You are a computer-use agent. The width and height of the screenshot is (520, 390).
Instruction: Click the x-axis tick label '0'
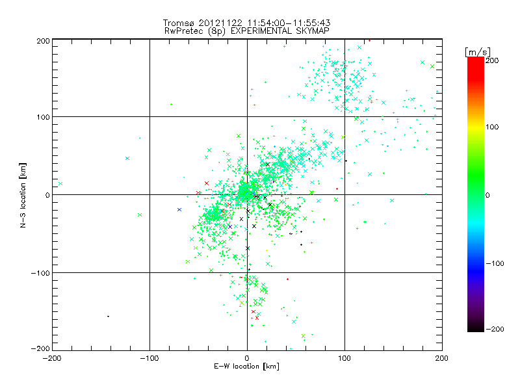pos(247,358)
